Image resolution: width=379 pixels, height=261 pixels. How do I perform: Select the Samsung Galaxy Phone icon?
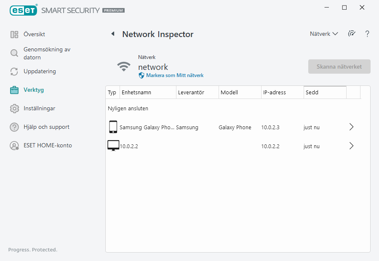113,127
